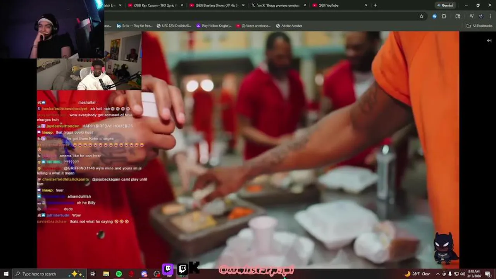Open the Ev.io Play for free bookmark

pyautogui.click(x=134, y=26)
